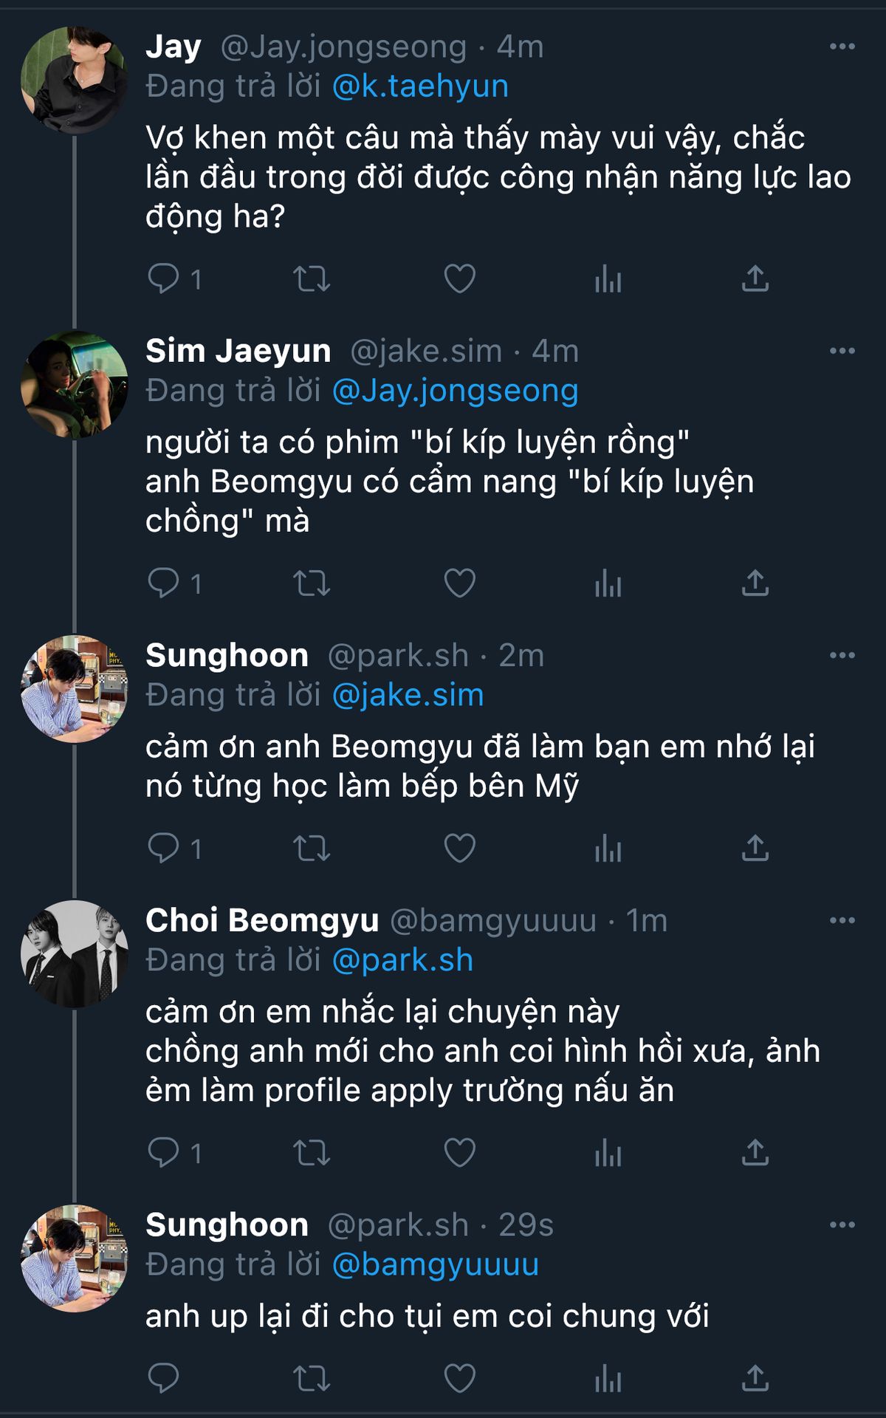Viewport: 886px width, 1418px height.
Task: Open the @Jay.jongseong mention in Jaeyun's reply
Action: pyautogui.click(x=455, y=391)
